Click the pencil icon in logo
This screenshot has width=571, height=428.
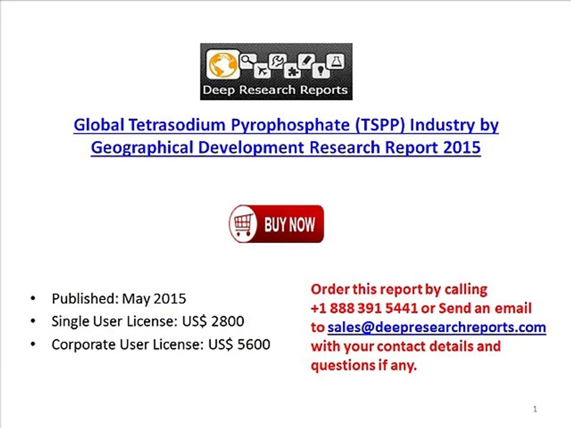coord(306,61)
